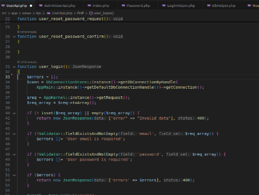Click 'AppKernel' class name on line 37
This screenshot has height=195, width=259.
point(55,97)
